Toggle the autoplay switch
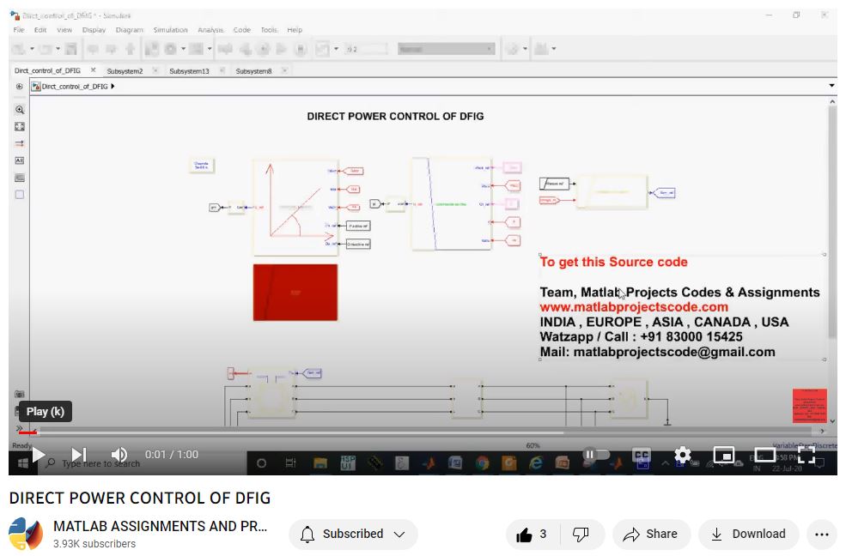 click(x=596, y=455)
